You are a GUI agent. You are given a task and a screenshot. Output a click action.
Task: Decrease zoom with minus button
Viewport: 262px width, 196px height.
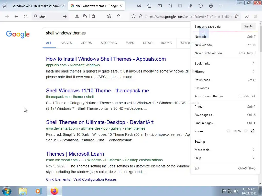(228, 131)
